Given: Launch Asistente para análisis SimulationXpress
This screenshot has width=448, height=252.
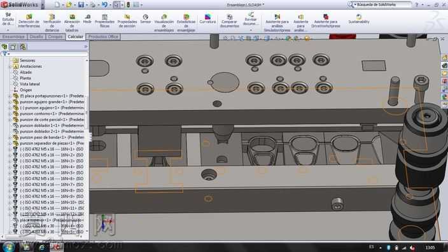Looking at the screenshot, I should pos(277,22).
